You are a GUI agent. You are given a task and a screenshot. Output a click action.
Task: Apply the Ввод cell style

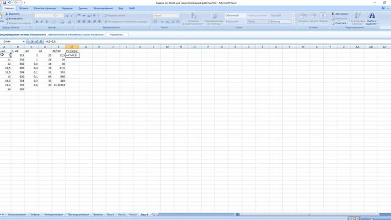[x=258, y=22]
